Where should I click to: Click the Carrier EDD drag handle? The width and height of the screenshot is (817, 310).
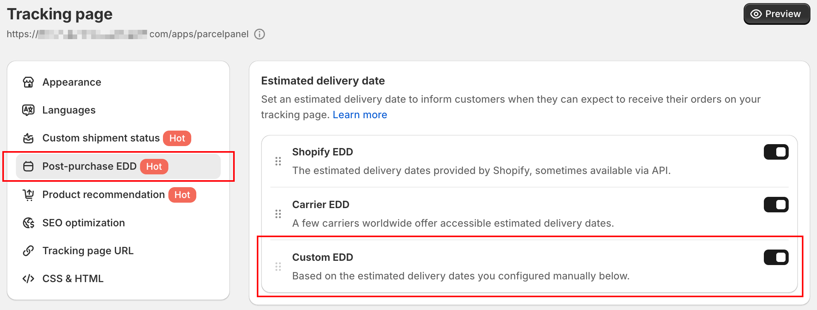(x=278, y=214)
